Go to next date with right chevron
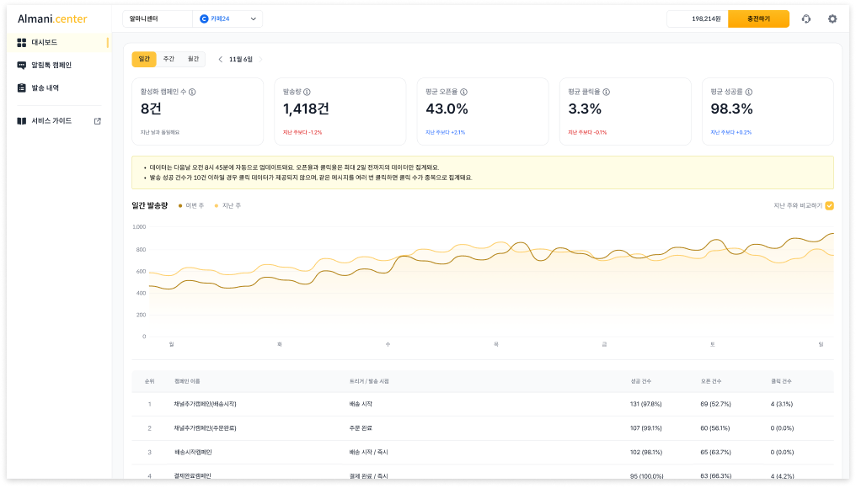Image resolution: width=856 pixels, height=488 pixels. 260,60
